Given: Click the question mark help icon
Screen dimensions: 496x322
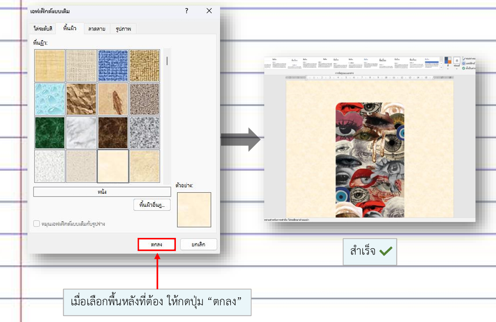Looking at the screenshot, I should [x=187, y=11].
